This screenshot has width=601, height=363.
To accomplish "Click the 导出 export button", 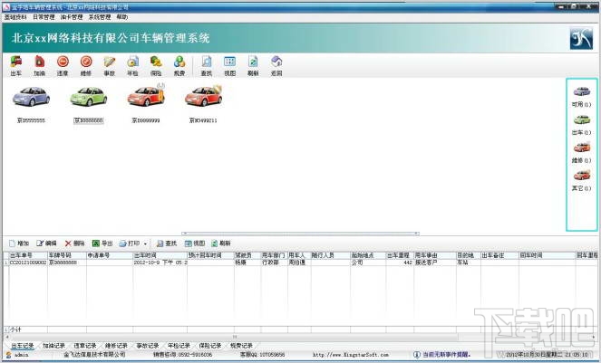I will [102, 244].
